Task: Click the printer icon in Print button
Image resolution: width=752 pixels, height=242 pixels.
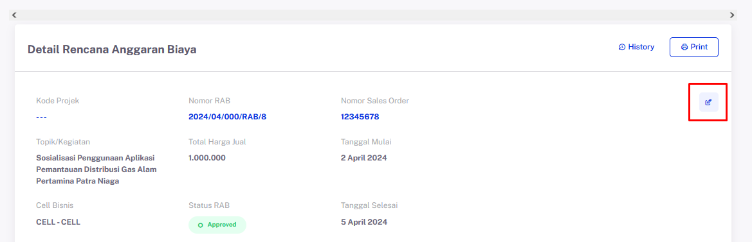Action: pyautogui.click(x=684, y=47)
